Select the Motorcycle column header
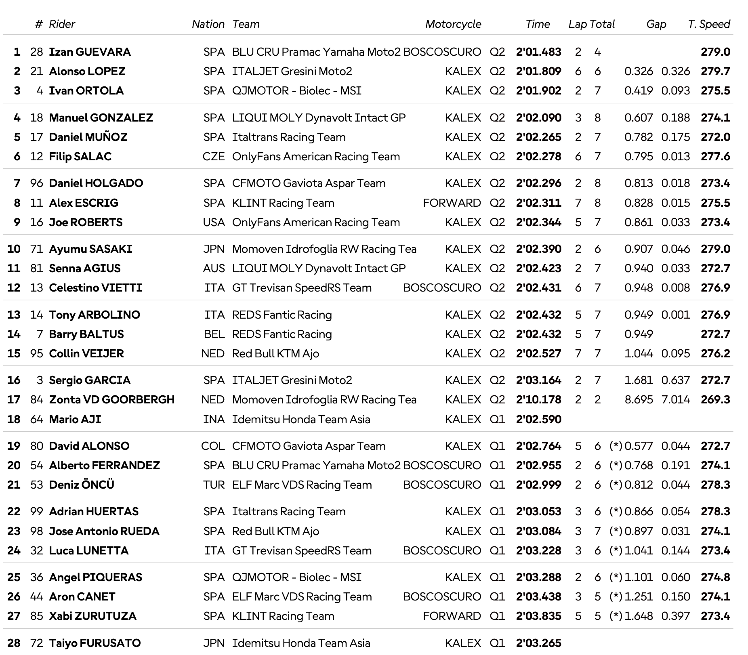 pos(453,24)
